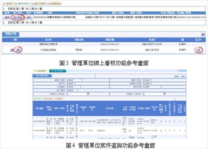Viewport: 208px width, 149px height.
Task: Click the 案件編號 column header
Action: click(x=39, y=108)
